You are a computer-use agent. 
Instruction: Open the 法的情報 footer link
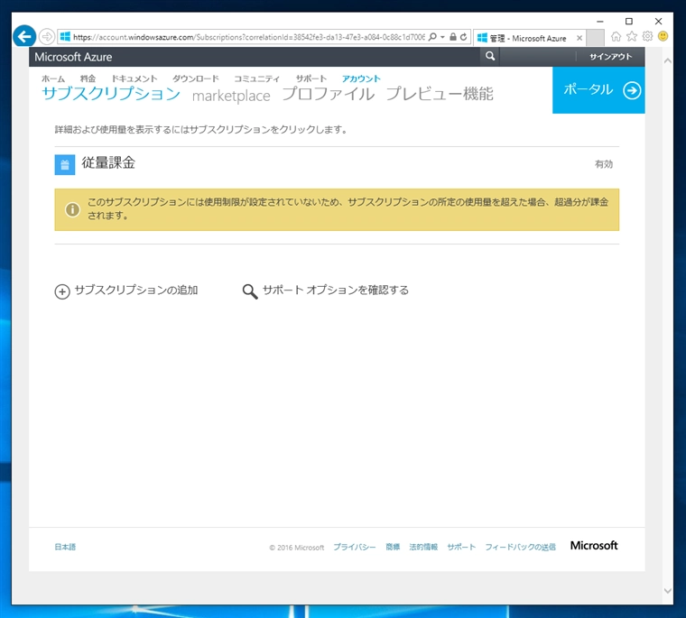pyautogui.click(x=423, y=547)
